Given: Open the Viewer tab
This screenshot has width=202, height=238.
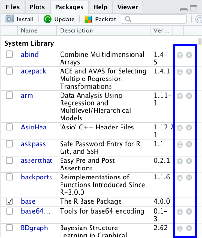Looking at the screenshot, I should pyautogui.click(x=128, y=7).
